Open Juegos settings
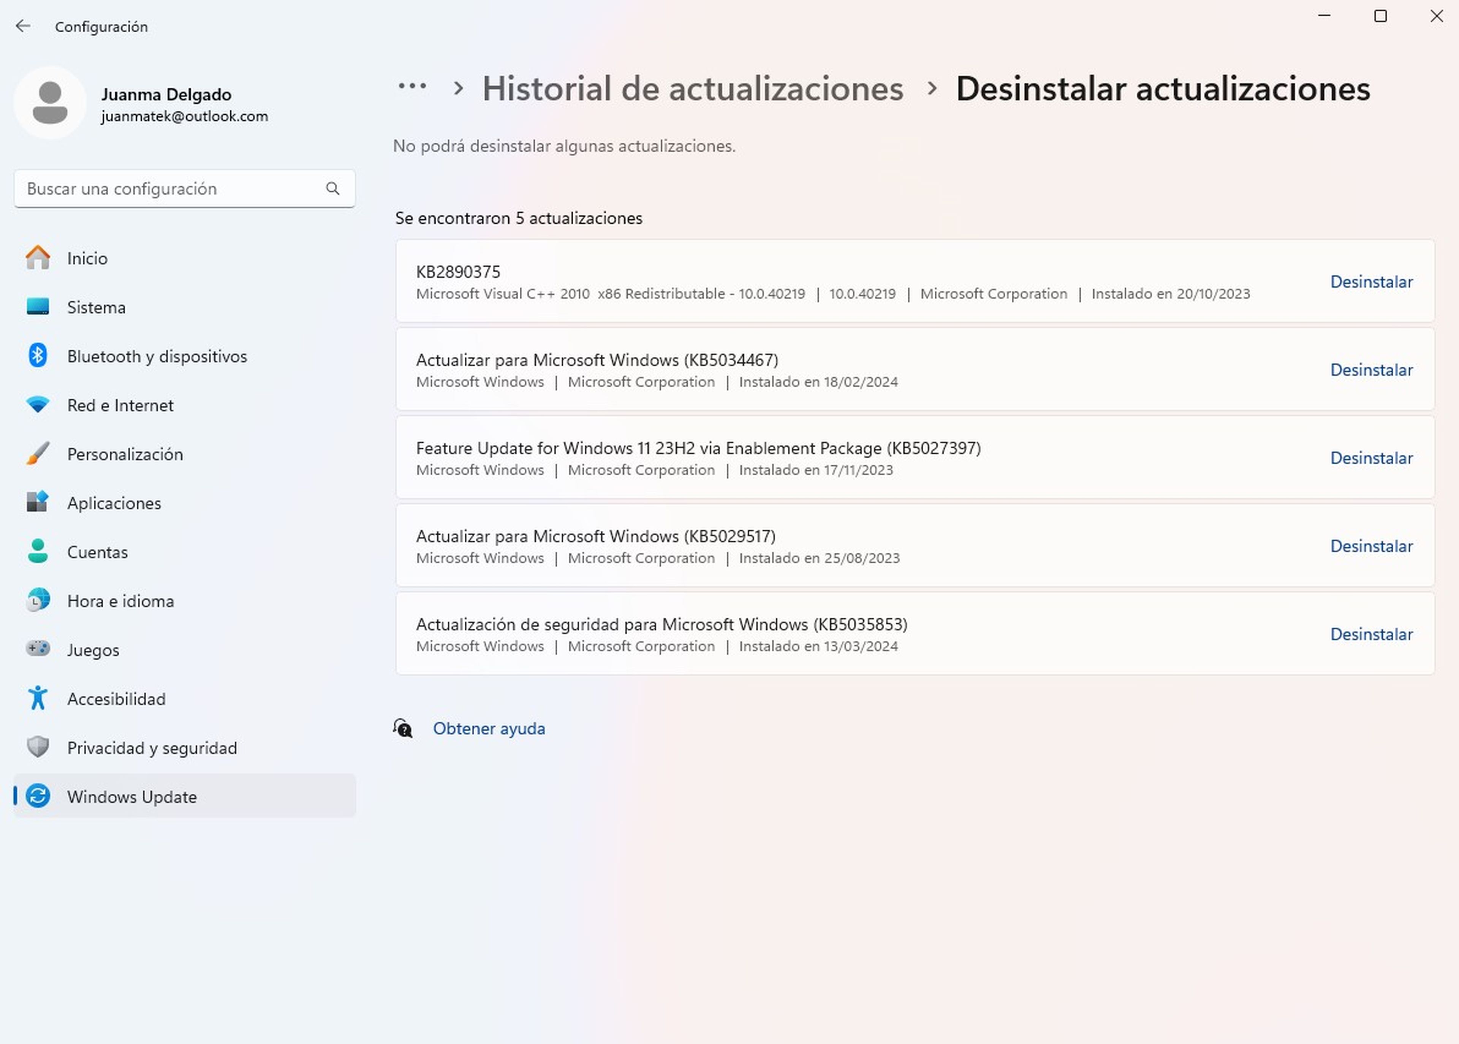1459x1044 pixels. [184, 649]
